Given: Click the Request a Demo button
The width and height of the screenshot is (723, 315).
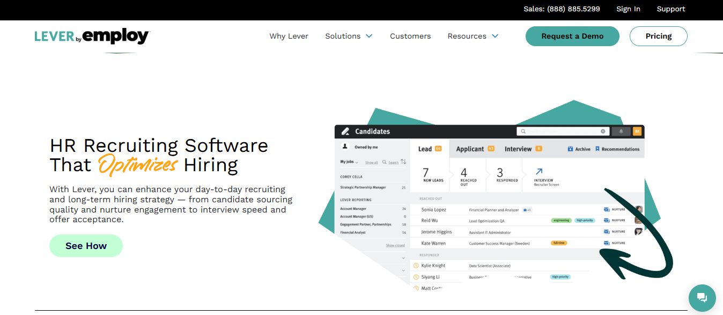Looking at the screenshot, I should (572, 36).
